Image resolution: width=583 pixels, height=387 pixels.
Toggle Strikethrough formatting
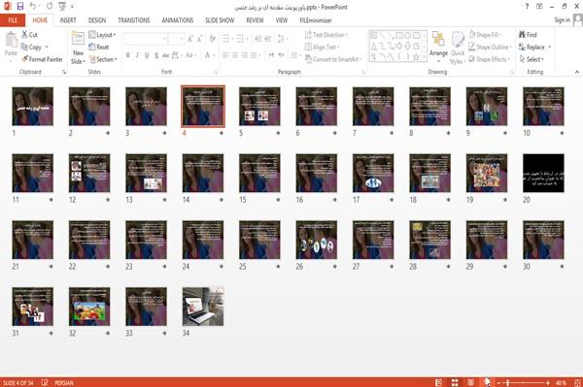coord(166,55)
